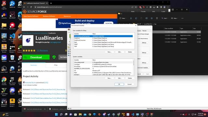Click Delete under user variables
This screenshot has height=117, width=208.
coord(130,52)
